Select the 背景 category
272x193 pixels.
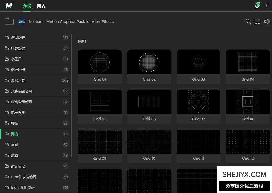coord(15,145)
